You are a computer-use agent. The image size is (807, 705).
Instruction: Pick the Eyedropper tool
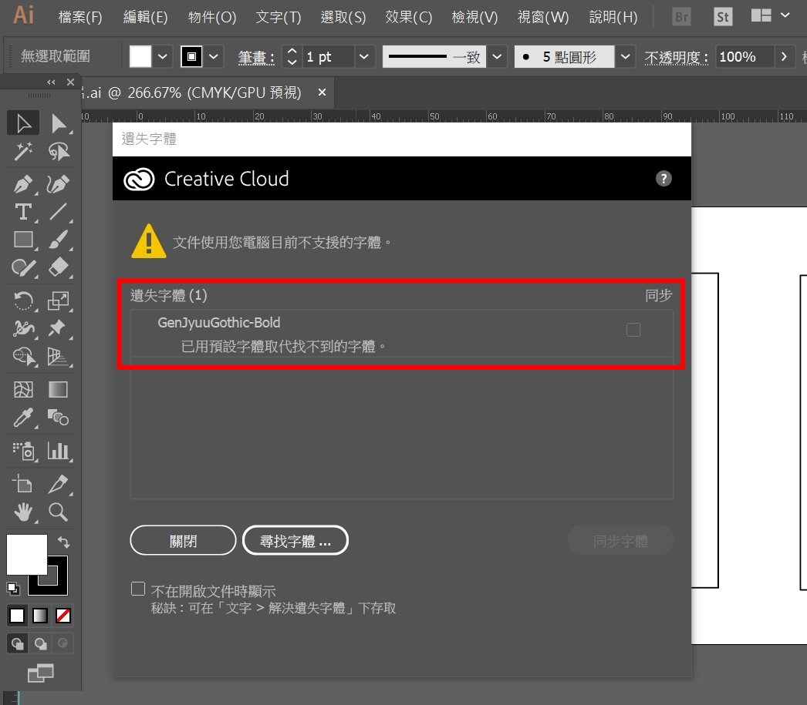point(23,418)
